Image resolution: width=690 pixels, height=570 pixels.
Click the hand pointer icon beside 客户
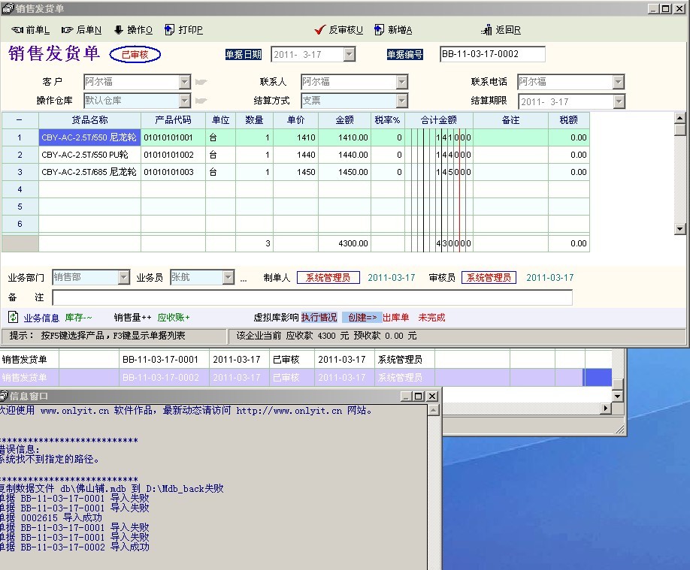pos(201,82)
